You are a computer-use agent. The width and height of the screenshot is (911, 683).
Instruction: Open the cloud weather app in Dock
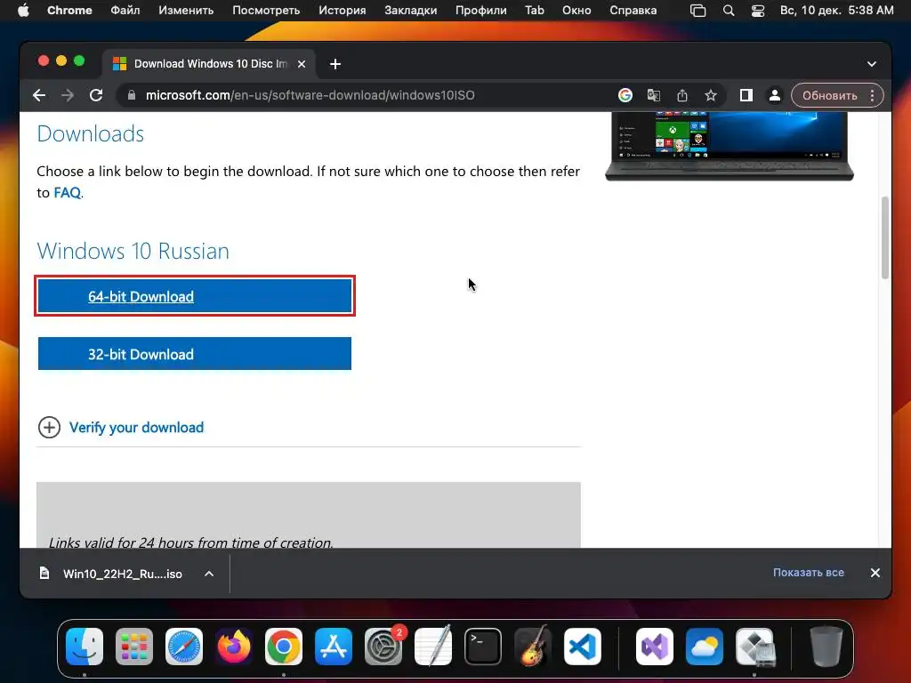pyautogui.click(x=705, y=647)
